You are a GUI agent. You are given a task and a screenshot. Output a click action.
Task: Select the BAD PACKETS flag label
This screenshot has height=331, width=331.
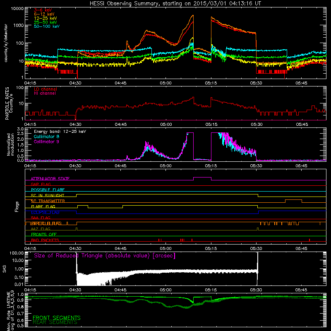[x=45, y=240]
